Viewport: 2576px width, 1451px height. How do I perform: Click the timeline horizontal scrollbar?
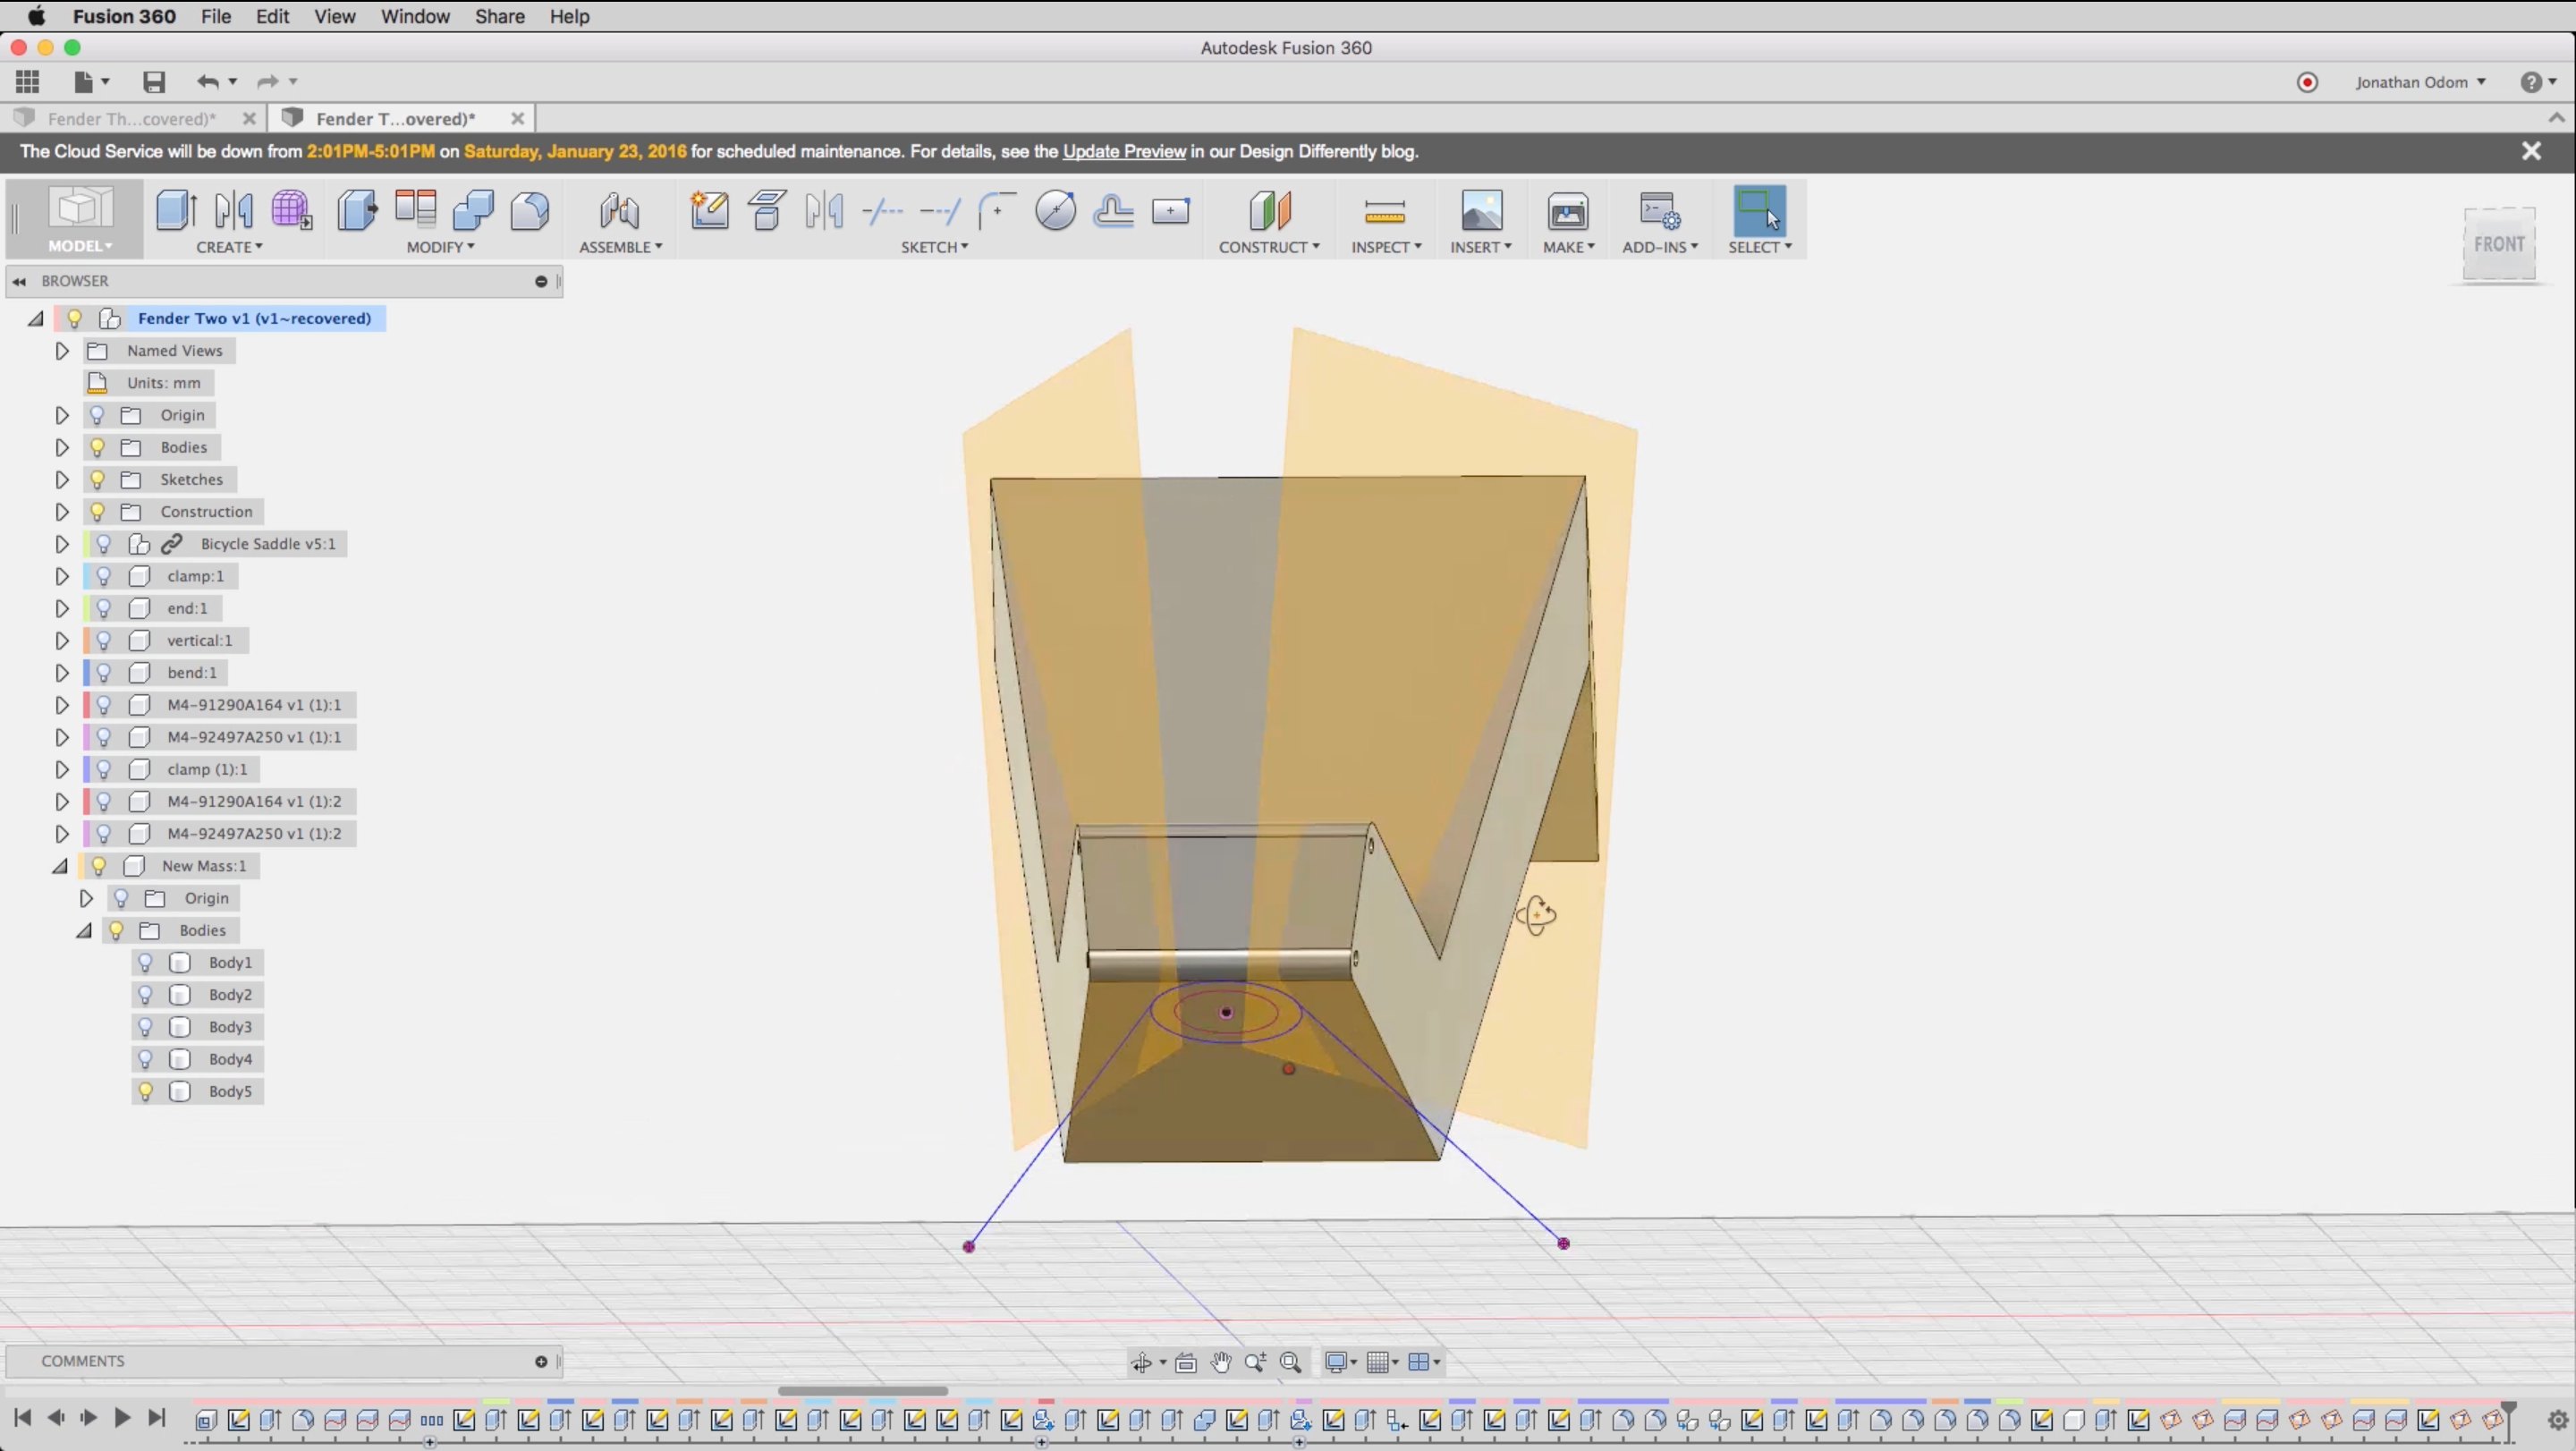point(862,1391)
